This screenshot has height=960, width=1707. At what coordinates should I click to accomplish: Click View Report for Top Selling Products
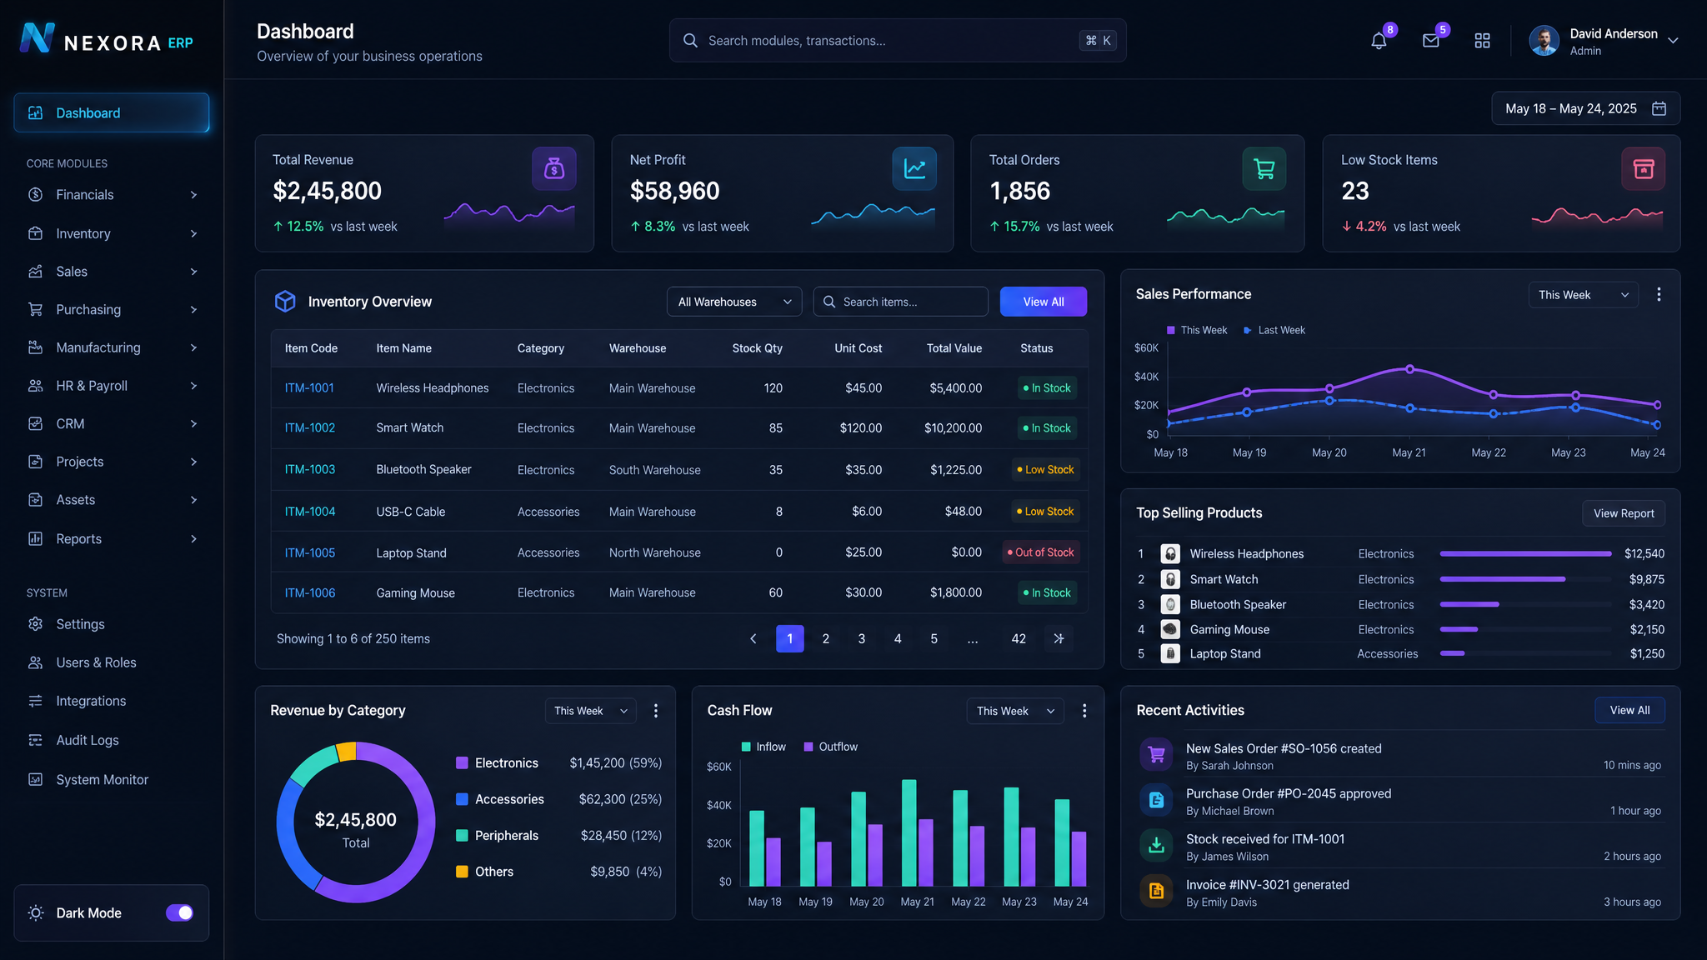click(1624, 513)
